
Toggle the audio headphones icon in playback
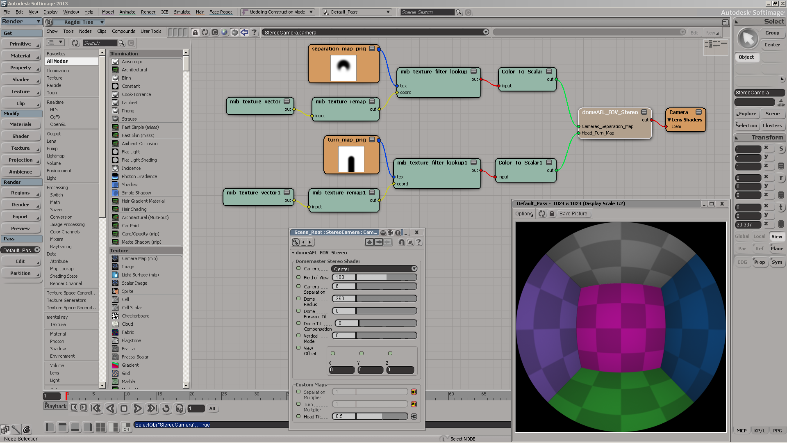(x=180, y=409)
